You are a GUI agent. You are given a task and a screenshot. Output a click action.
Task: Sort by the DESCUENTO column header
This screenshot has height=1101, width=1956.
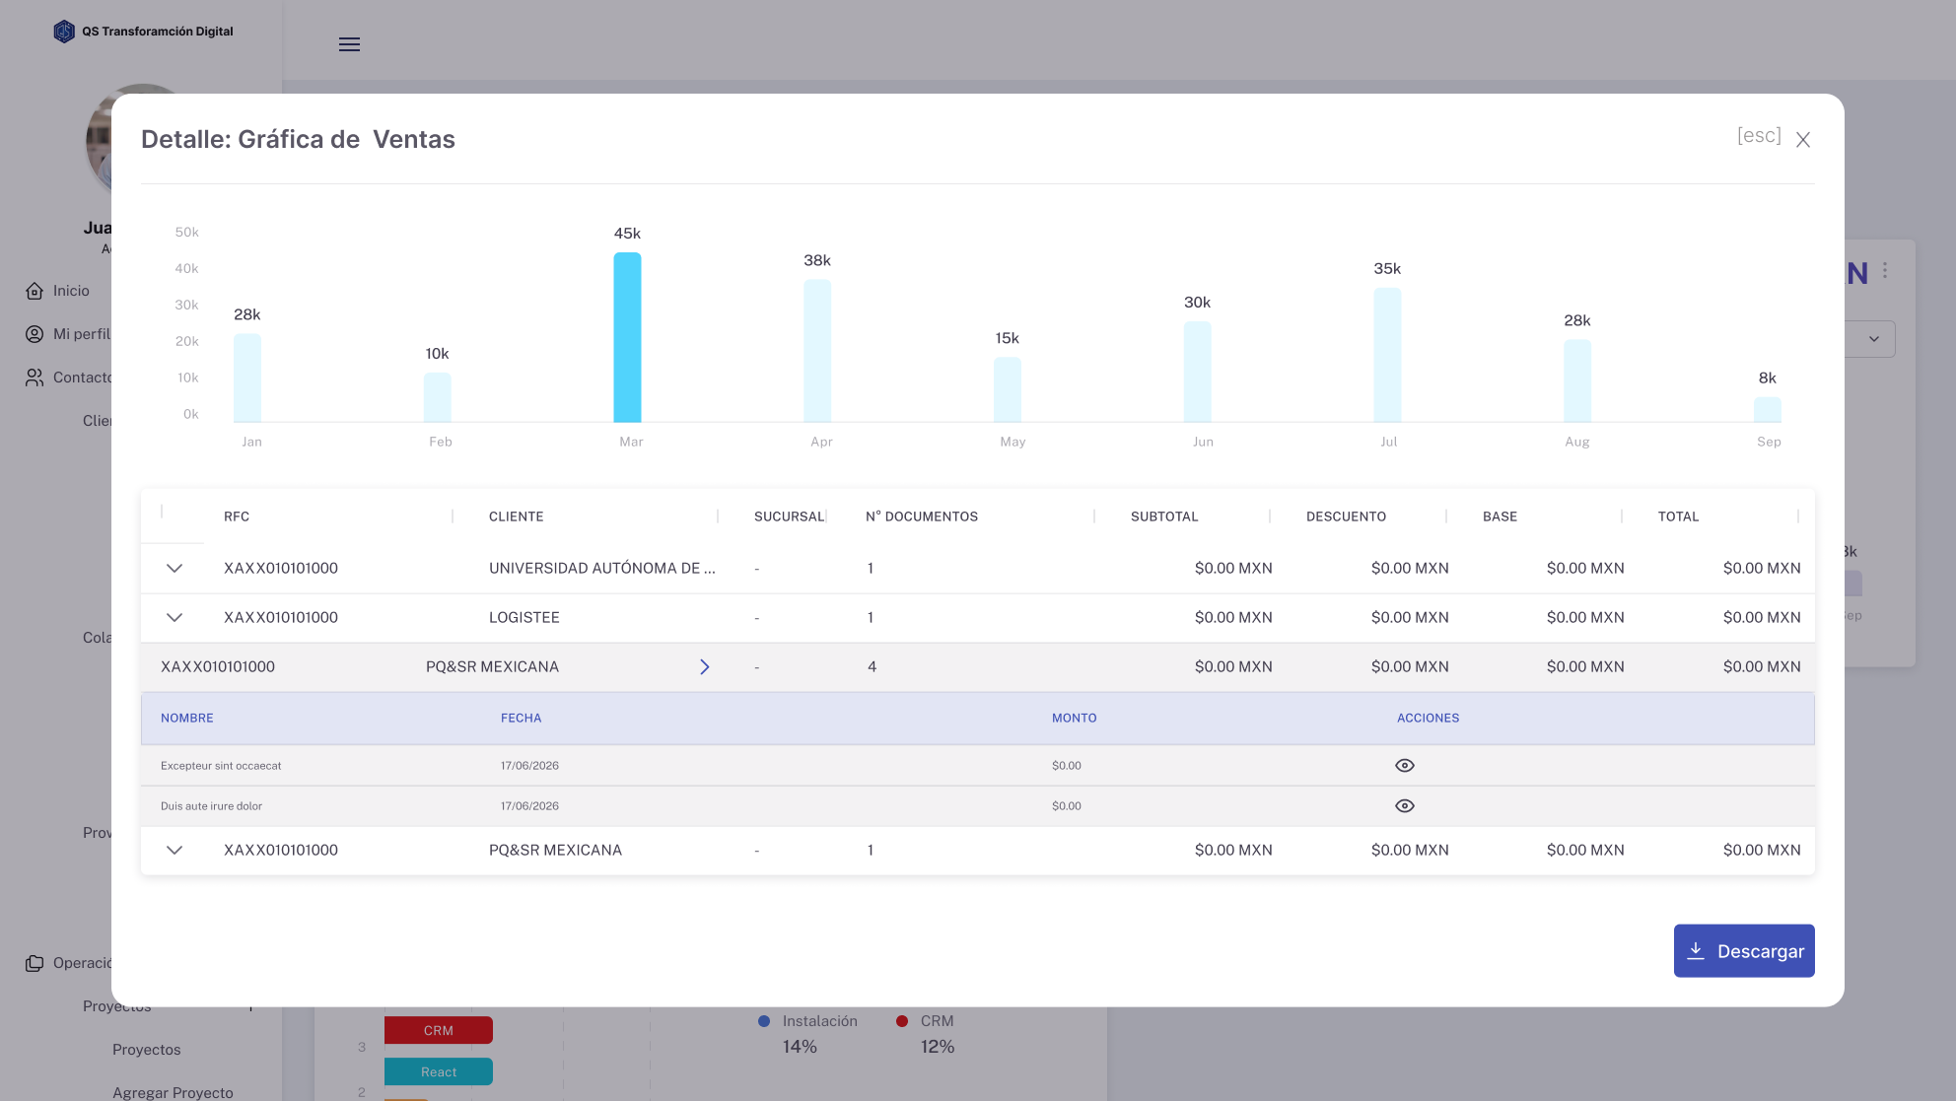tap(1346, 516)
